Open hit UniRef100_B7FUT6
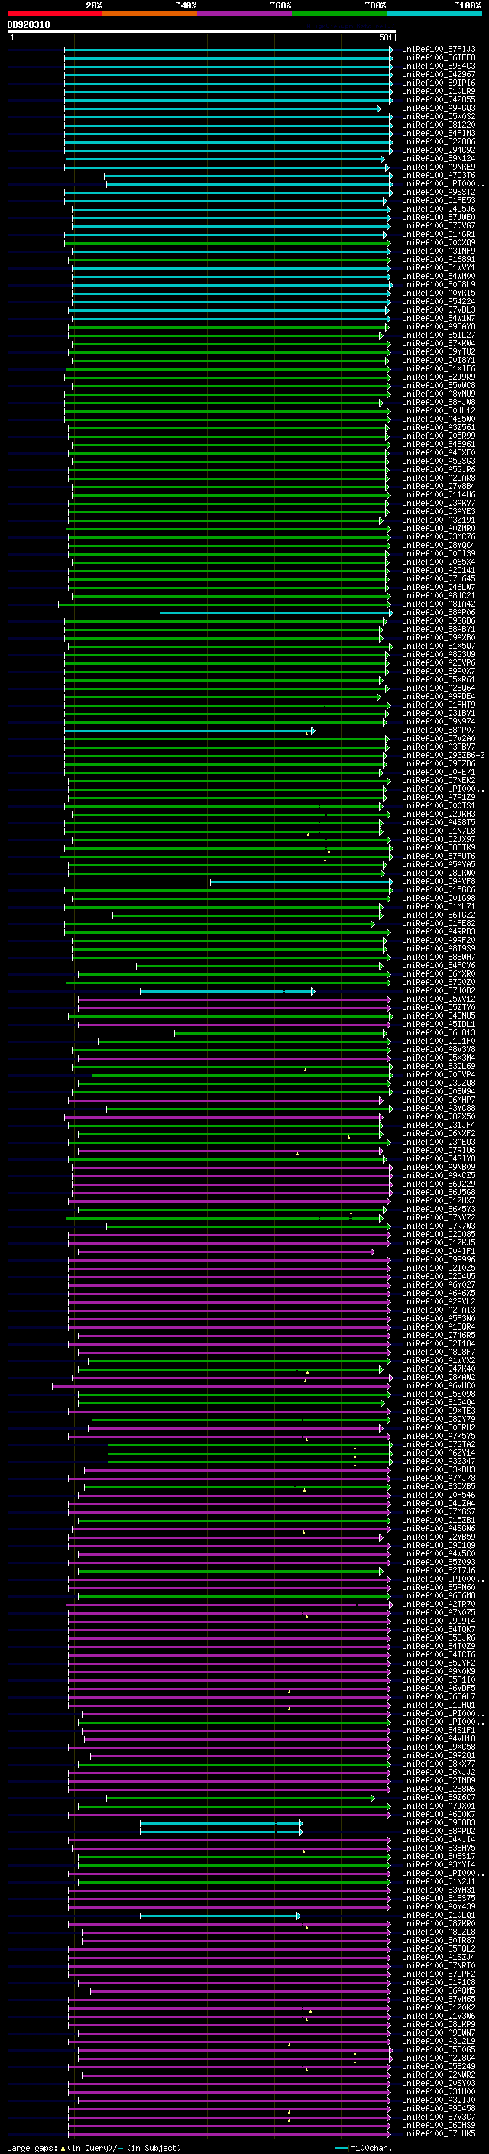 [x=439, y=856]
